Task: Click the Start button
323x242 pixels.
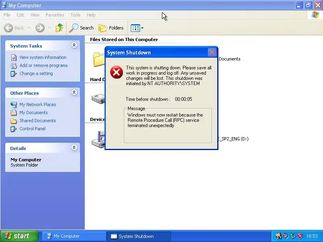Action: 19,236
